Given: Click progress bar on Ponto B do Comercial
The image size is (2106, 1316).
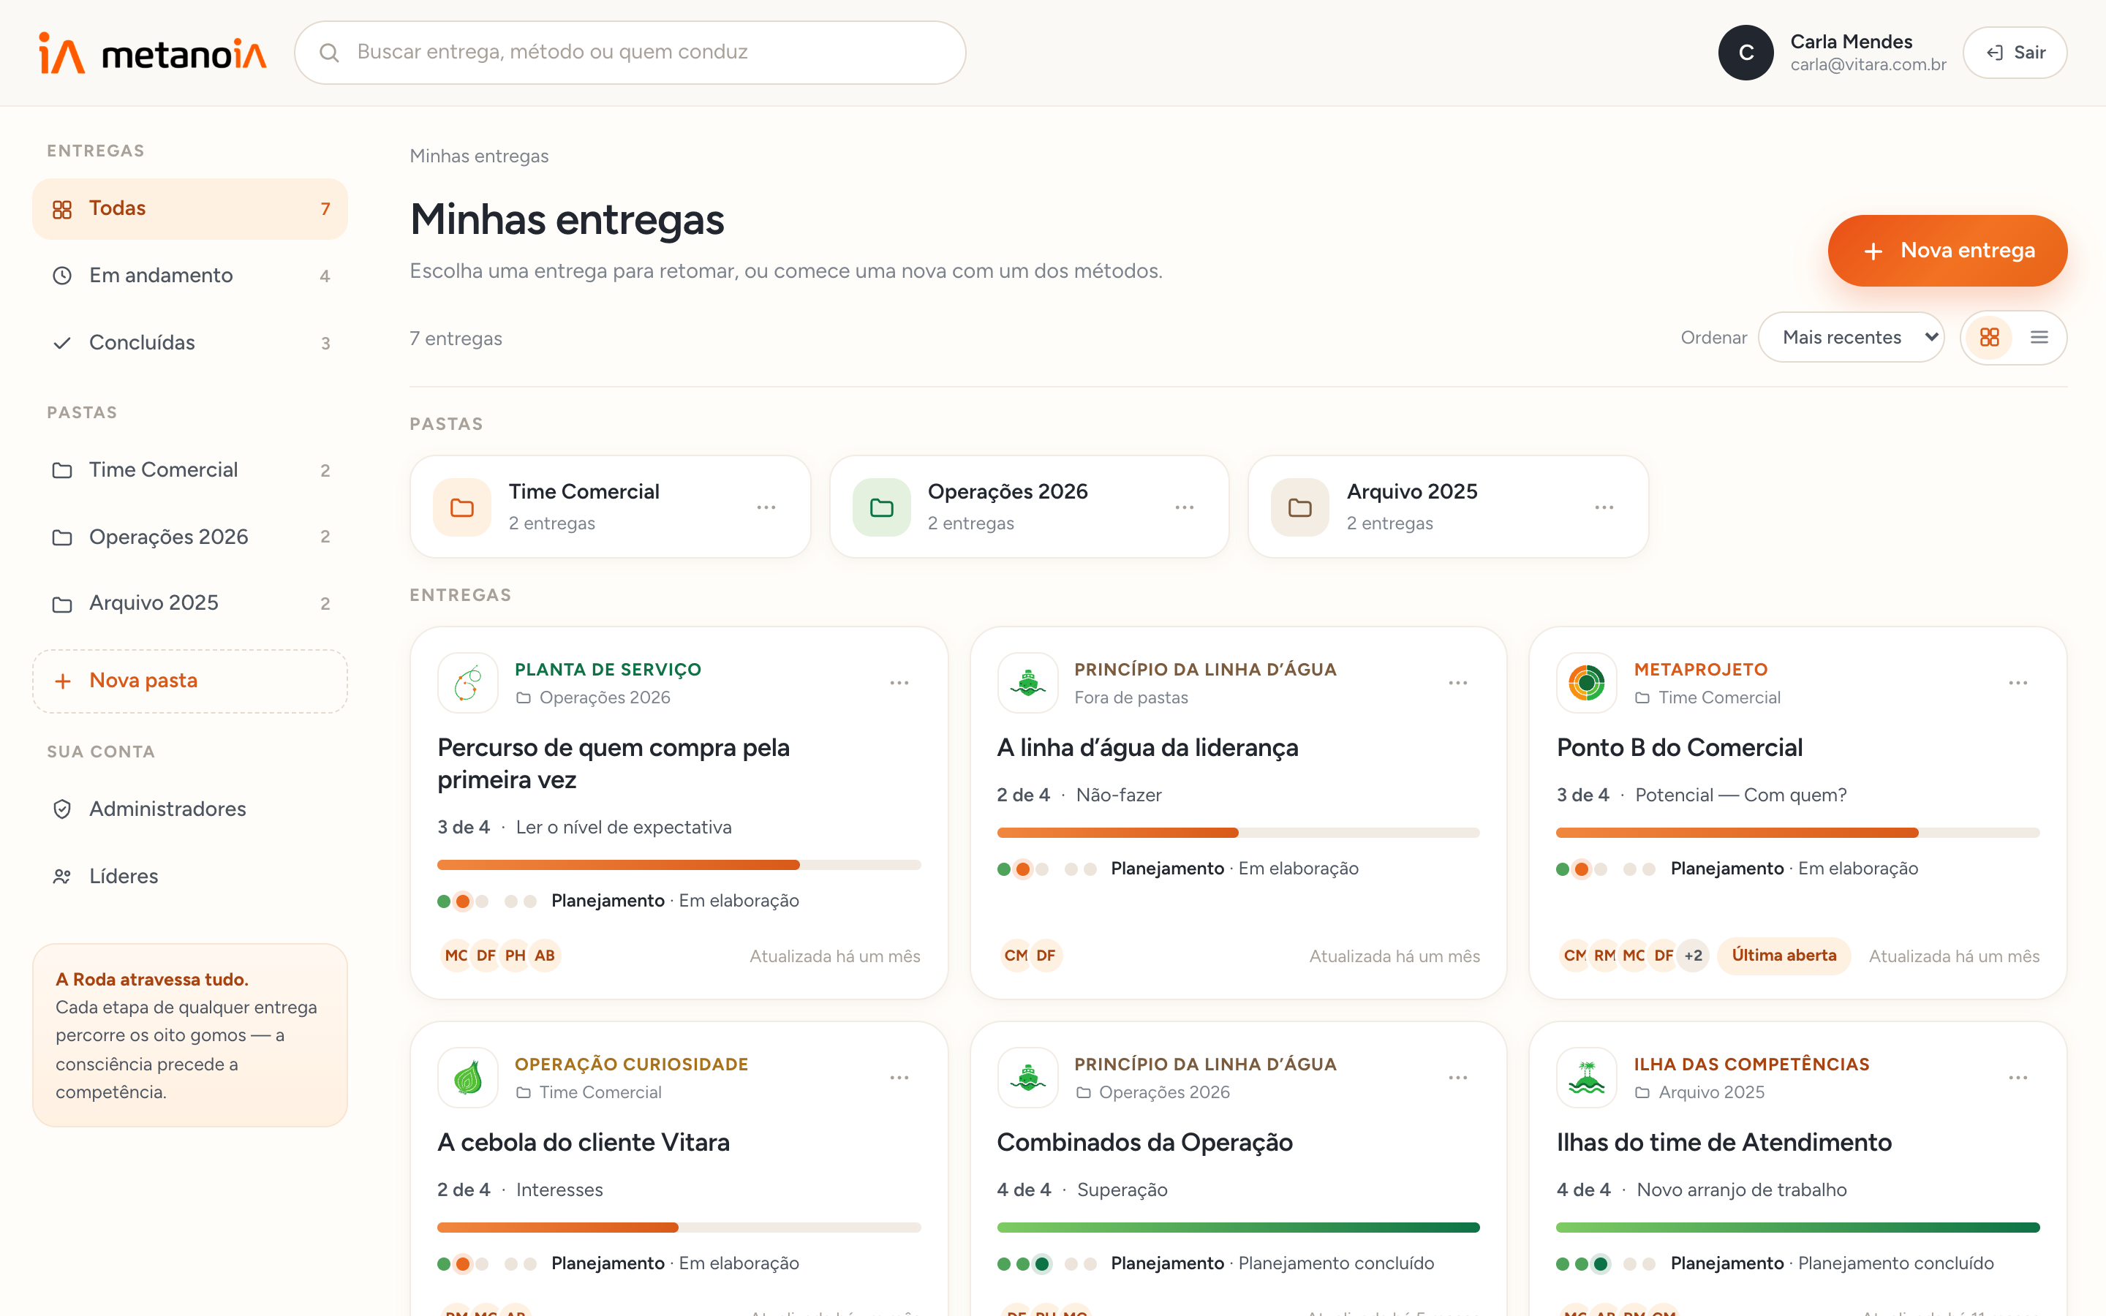Looking at the screenshot, I should 1798,833.
